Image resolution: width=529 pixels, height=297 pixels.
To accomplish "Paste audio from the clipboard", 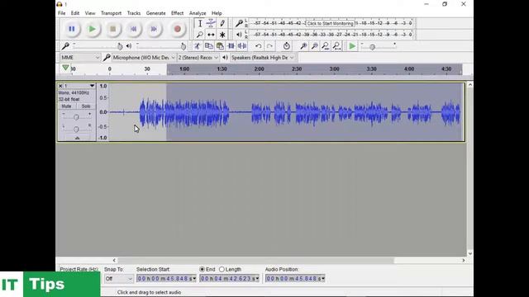I will pyautogui.click(x=220, y=46).
